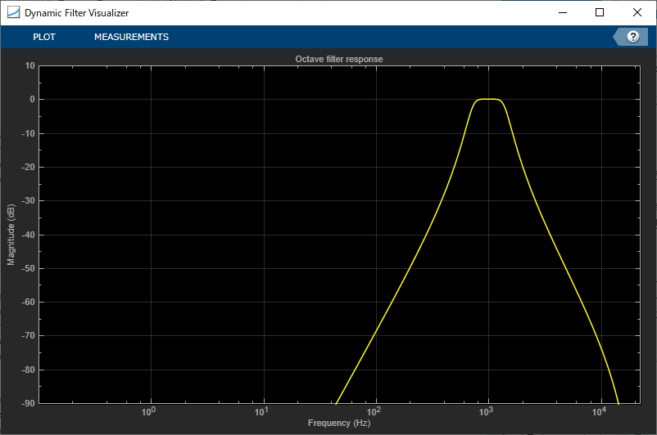Open help via the question mark icon
The height and width of the screenshot is (435, 657).
pyautogui.click(x=632, y=37)
